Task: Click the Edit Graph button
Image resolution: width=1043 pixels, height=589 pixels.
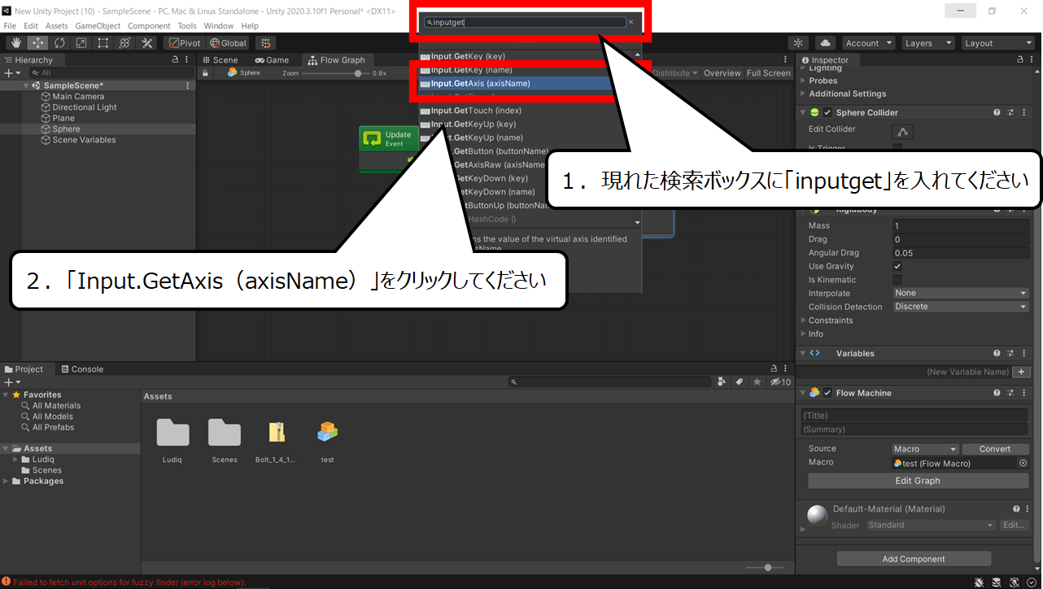Action: tap(918, 481)
